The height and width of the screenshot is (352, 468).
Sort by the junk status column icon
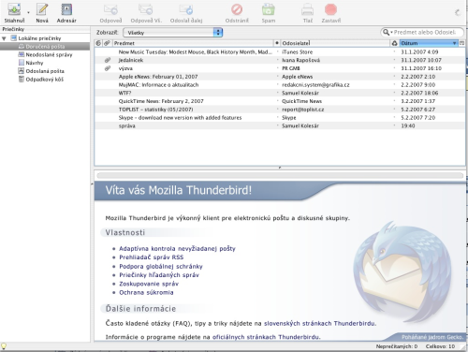pyautogui.click(x=394, y=43)
